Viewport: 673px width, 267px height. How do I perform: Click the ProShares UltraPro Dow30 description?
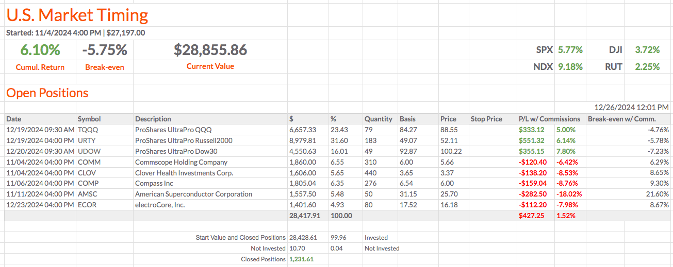click(x=174, y=151)
